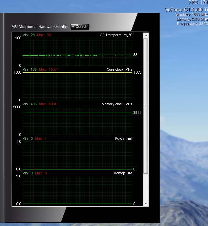Click the Min : 135 core clock value
This screenshot has width=208, height=226.
30,70
